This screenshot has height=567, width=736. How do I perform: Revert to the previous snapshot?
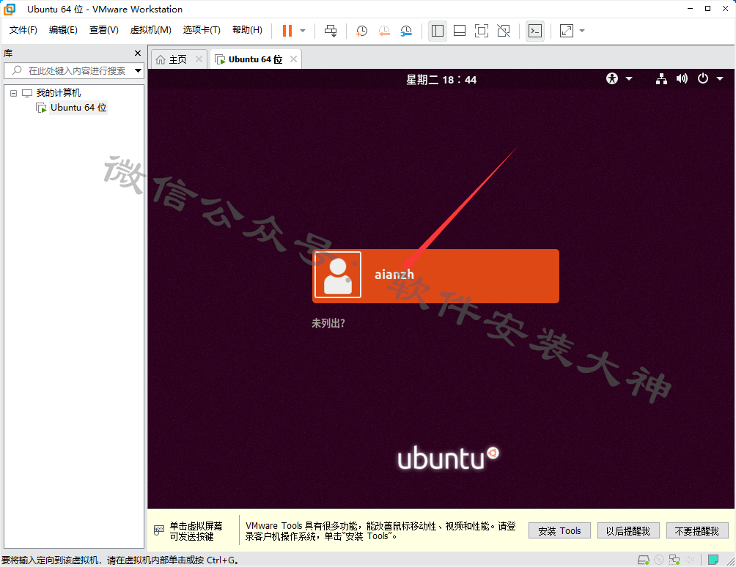pyautogui.click(x=384, y=31)
